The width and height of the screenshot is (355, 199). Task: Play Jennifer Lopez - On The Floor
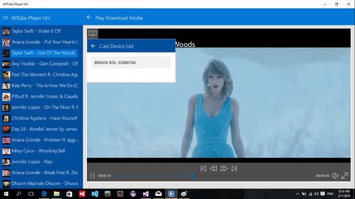40,107
